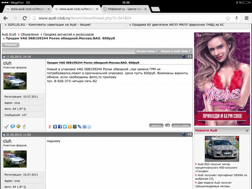
Task: Click the iPad battery indicator
Action: click(245, 3)
